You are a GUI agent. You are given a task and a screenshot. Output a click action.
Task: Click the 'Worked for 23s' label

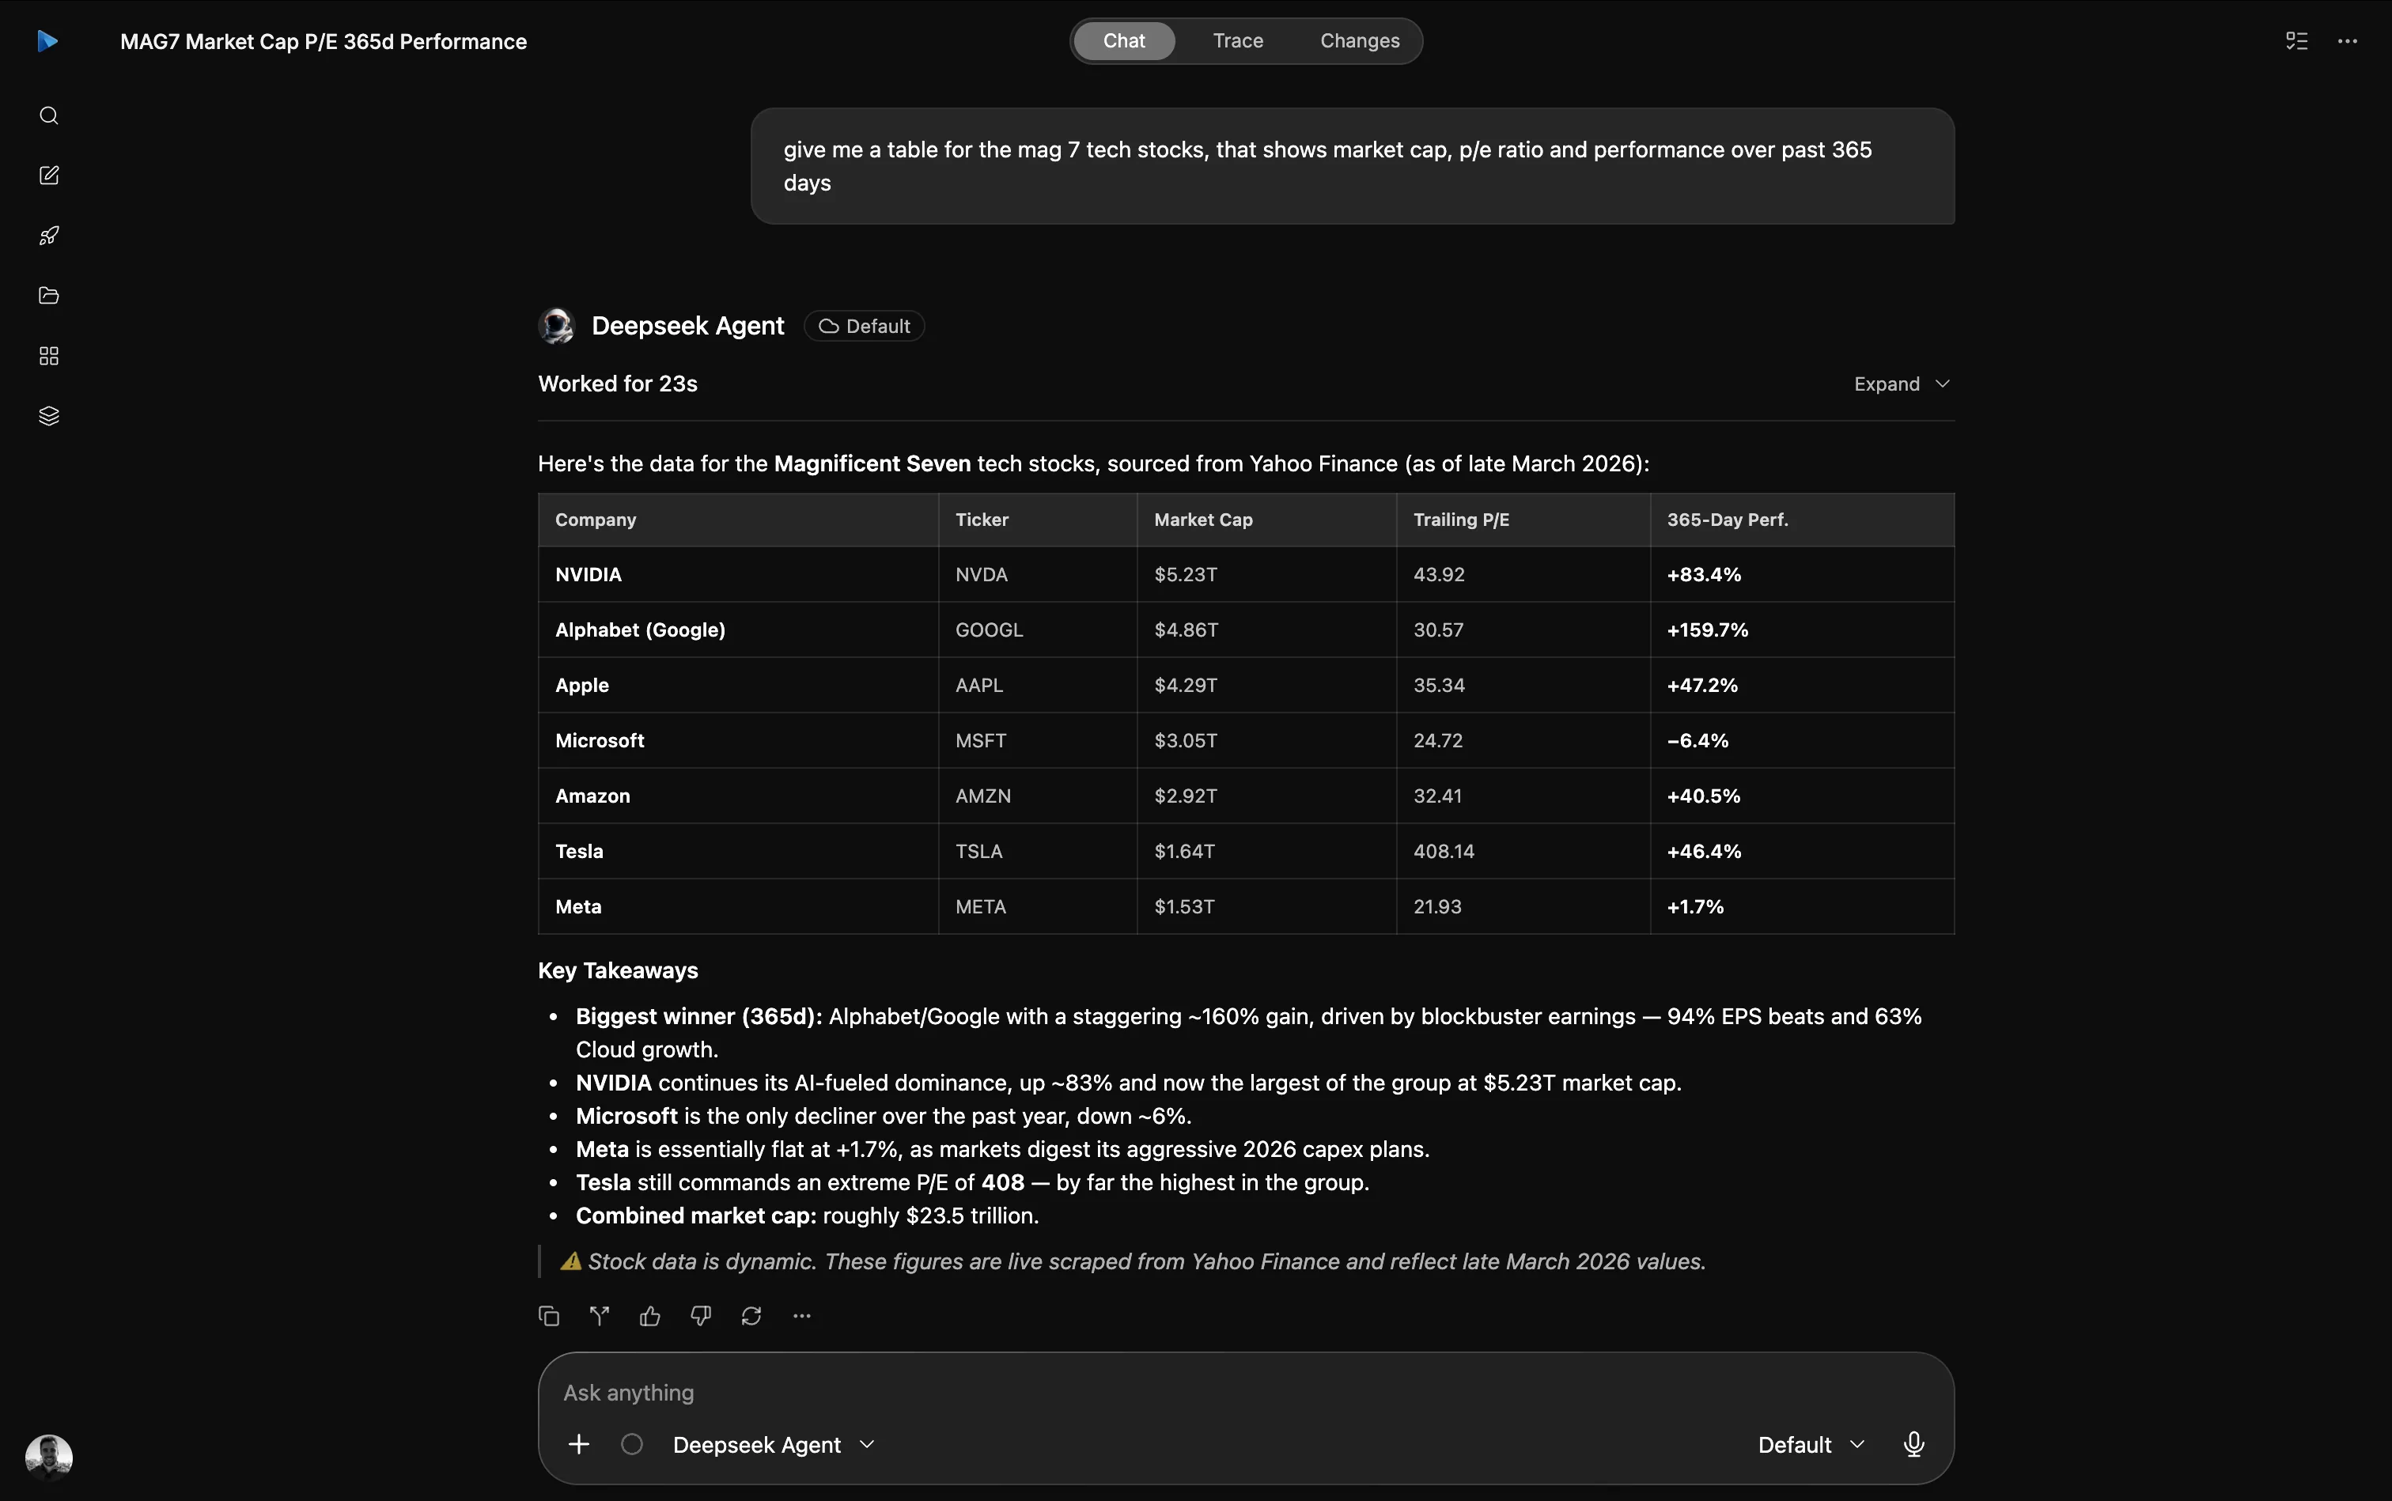618,384
